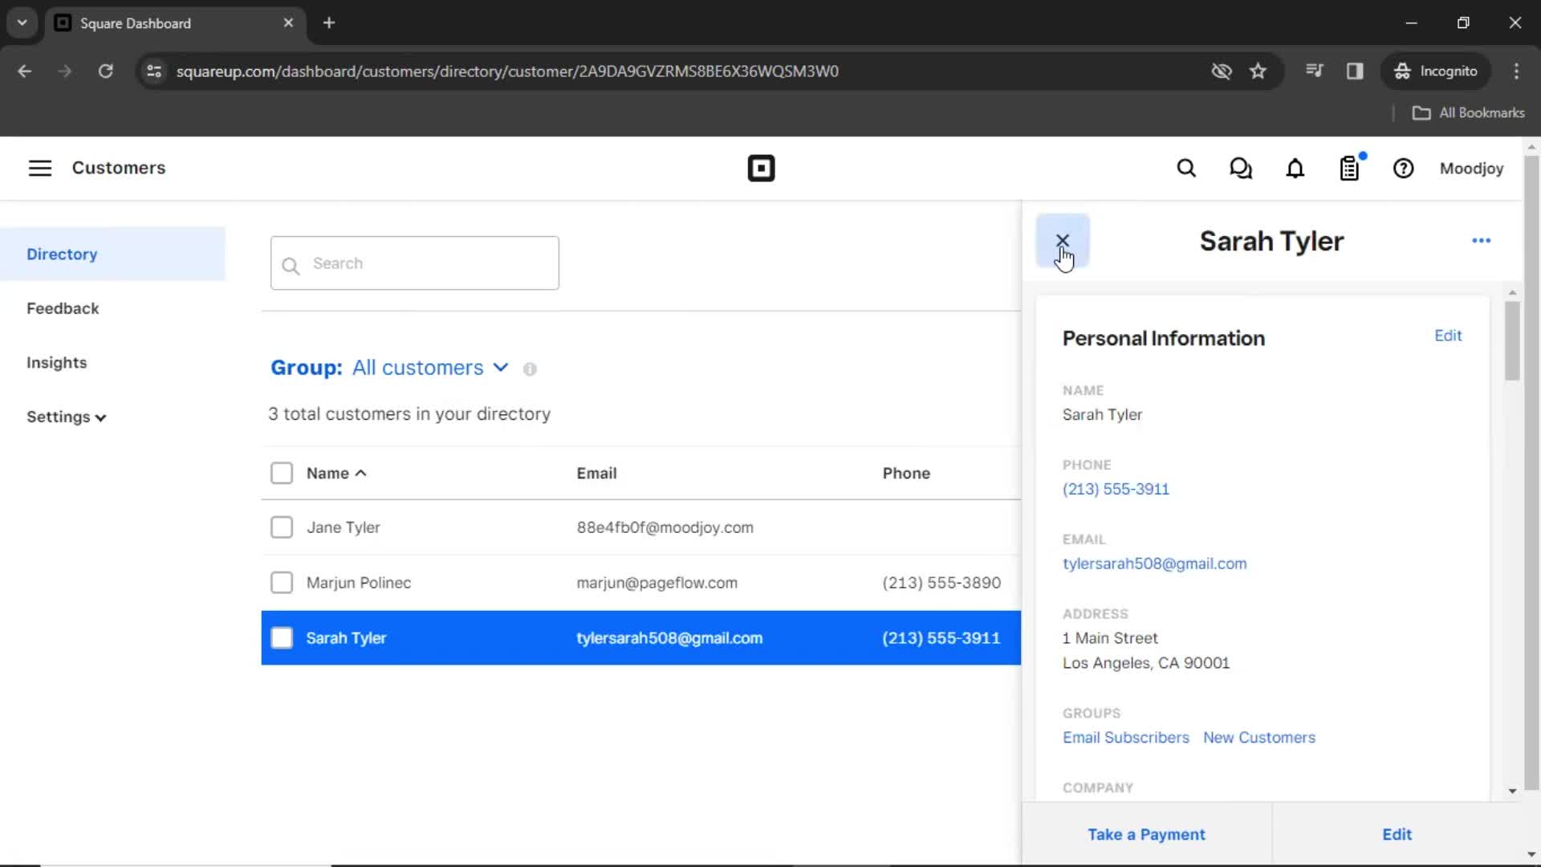Click the help question mark icon
This screenshot has width=1541, height=867.
click(x=1404, y=169)
